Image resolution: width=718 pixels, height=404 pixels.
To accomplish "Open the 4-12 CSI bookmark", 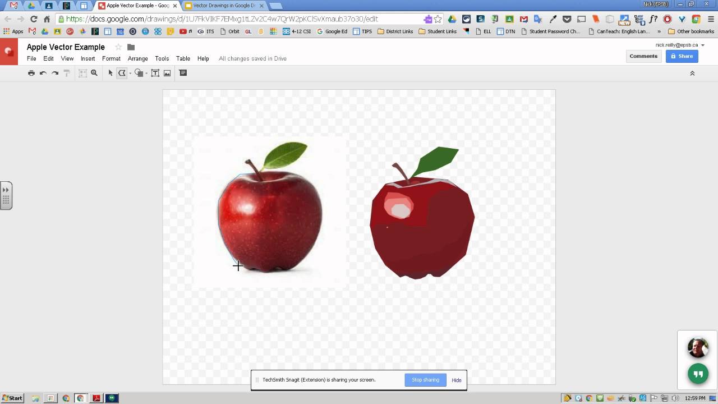I will (297, 31).
